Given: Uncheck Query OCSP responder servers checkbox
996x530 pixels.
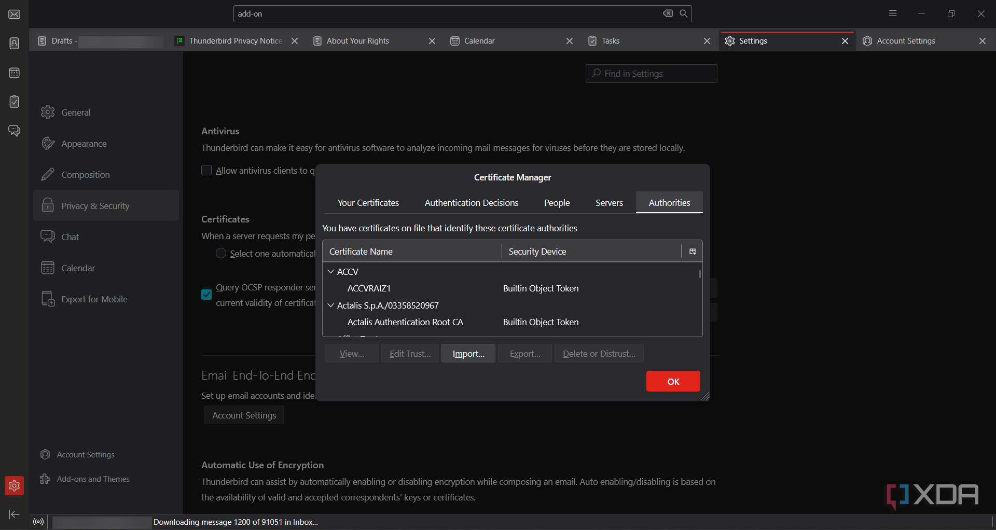Looking at the screenshot, I should tap(206, 295).
